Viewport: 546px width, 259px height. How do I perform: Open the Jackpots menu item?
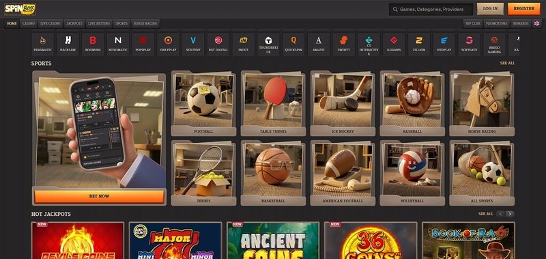[74, 23]
